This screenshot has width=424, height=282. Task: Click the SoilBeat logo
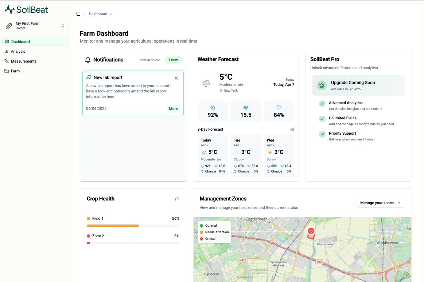[x=27, y=10]
